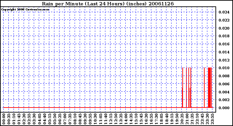
Task: Click the 13:25 time label
Action: click(121, 119)
